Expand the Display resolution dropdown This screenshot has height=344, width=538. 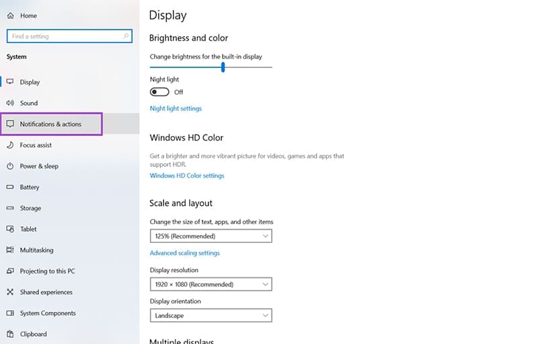pyautogui.click(x=210, y=284)
